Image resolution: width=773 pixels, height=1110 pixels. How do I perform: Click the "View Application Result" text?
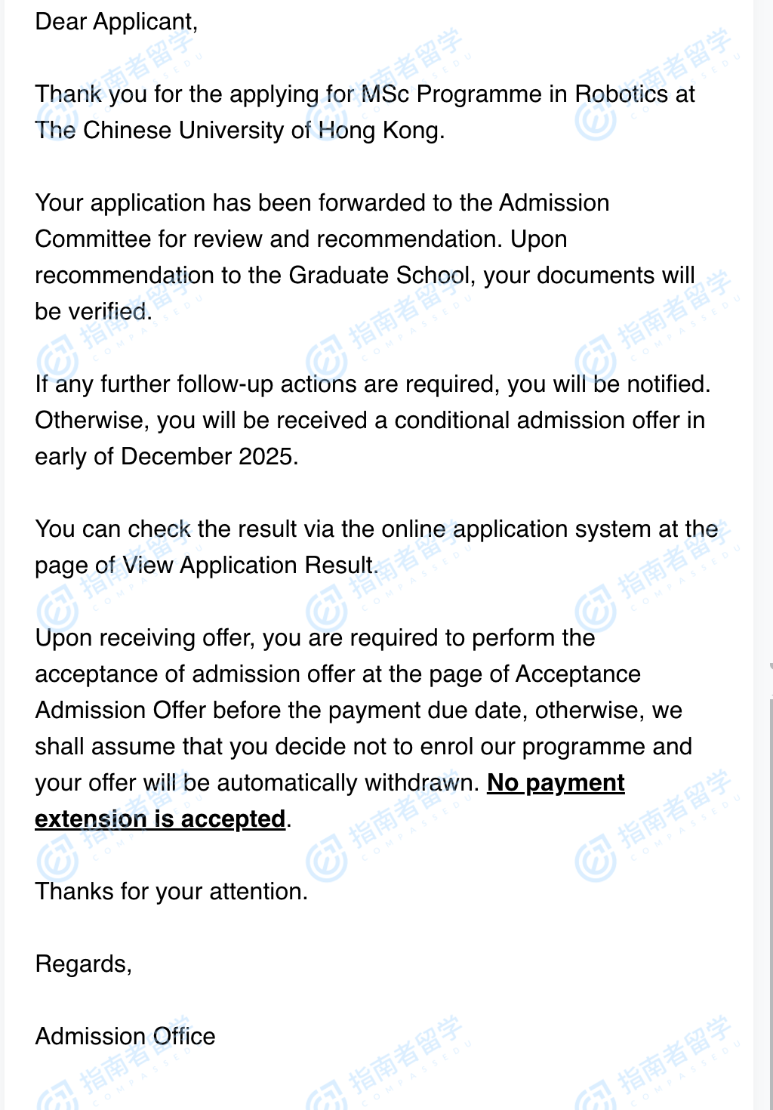pos(248,566)
